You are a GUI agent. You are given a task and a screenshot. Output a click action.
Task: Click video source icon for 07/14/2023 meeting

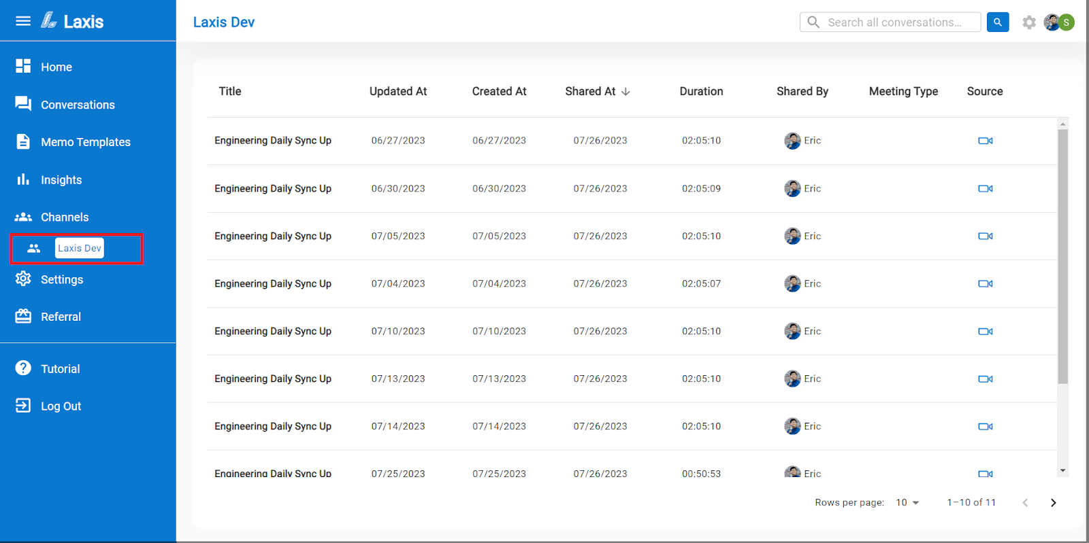tap(986, 426)
